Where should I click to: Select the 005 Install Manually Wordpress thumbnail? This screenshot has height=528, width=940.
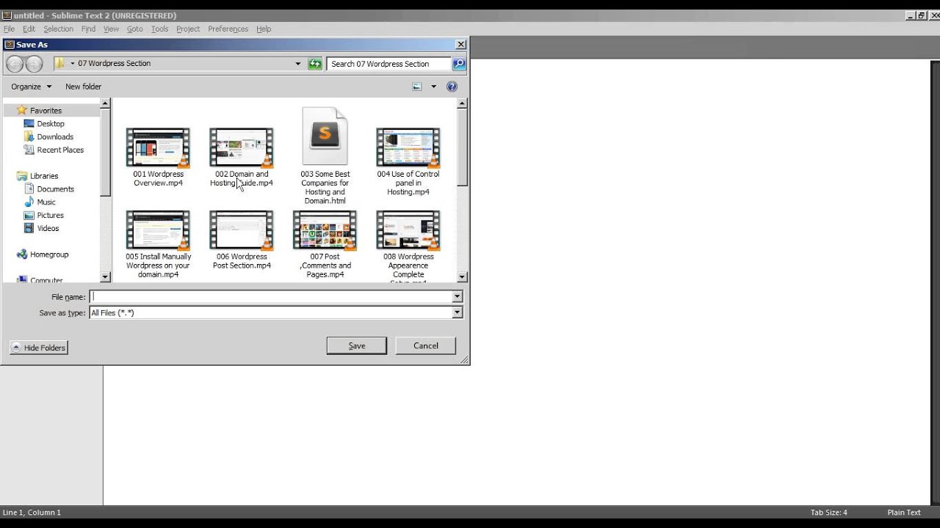coord(158,230)
